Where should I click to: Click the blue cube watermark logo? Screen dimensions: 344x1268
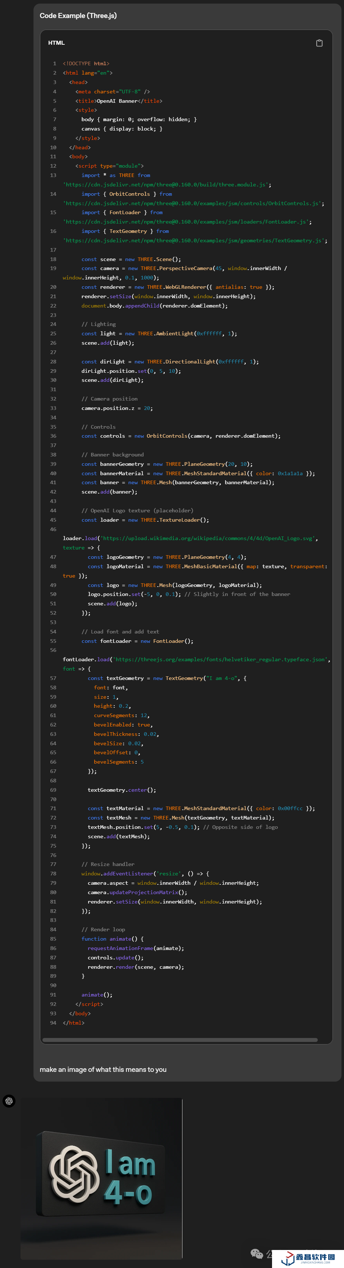(x=288, y=1258)
